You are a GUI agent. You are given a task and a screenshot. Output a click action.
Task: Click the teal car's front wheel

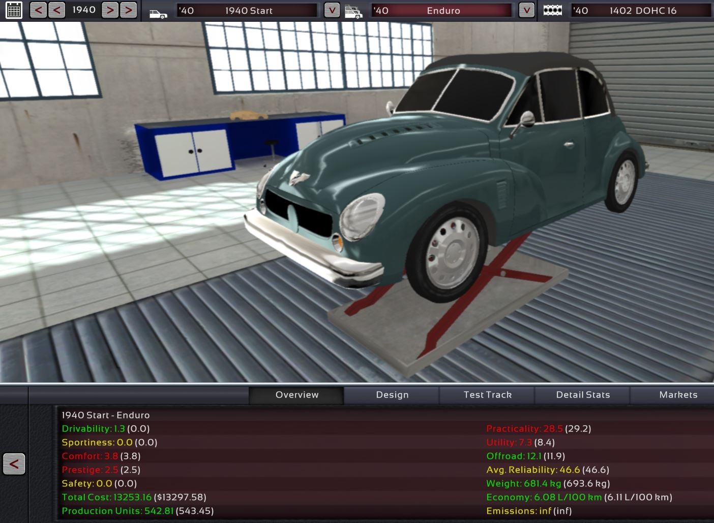pos(449,252)
